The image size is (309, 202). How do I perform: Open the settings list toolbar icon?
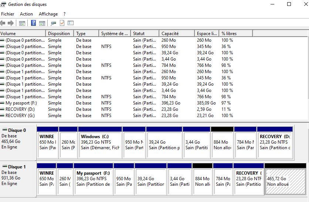click(x=71, y=23)
